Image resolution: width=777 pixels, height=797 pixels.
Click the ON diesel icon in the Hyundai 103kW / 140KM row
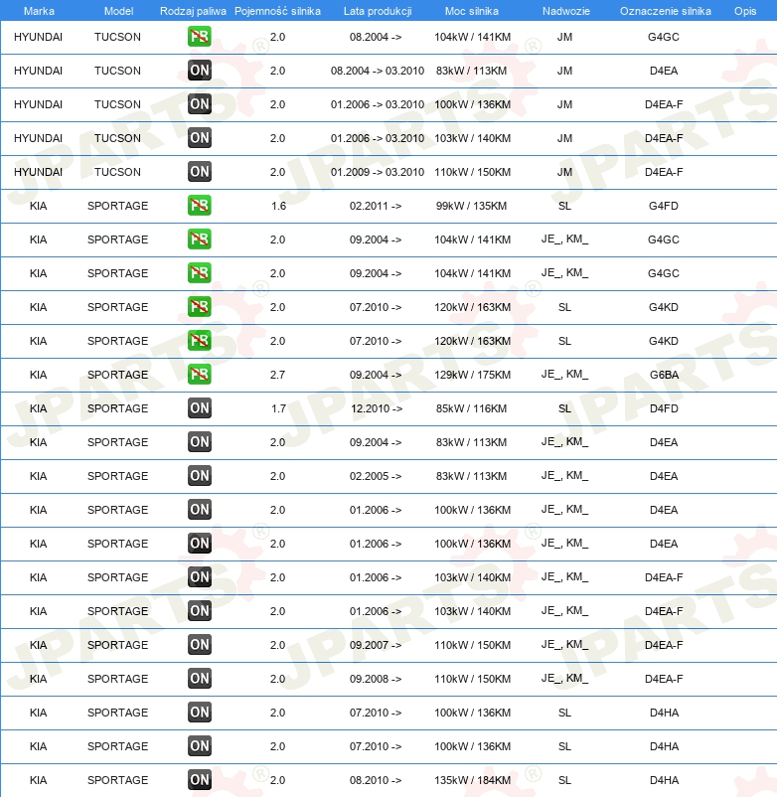[x=199, y=138]
